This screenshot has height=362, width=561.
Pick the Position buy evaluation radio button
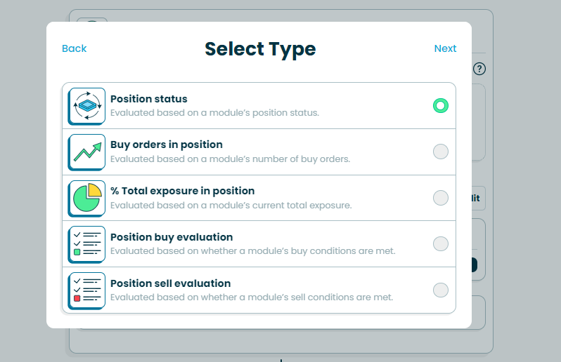[x=440, y=243]
